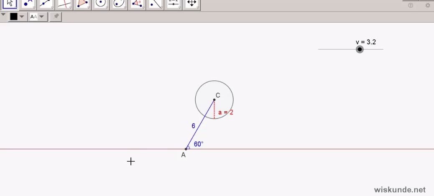434x196 pixels.
Task: Click the slider handle for v
Action: click(360, 49)
